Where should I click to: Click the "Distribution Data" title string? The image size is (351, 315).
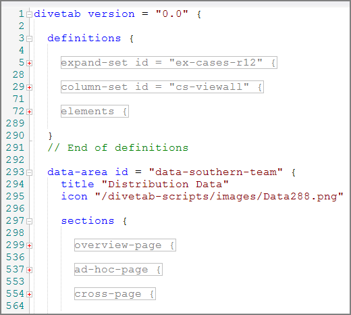click(x=165, y=185)
